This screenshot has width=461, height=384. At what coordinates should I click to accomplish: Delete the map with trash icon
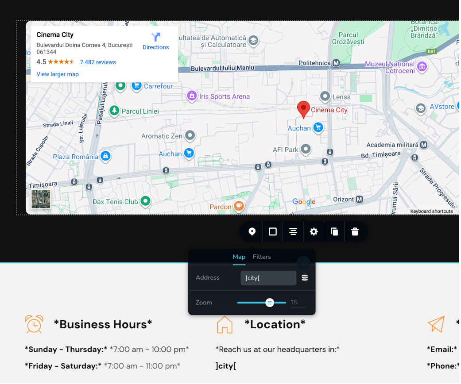click(355, 232)
